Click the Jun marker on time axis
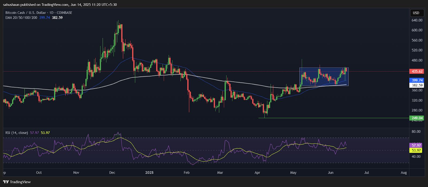The height and width of the screenshot is (187, 428). point(331,173)
